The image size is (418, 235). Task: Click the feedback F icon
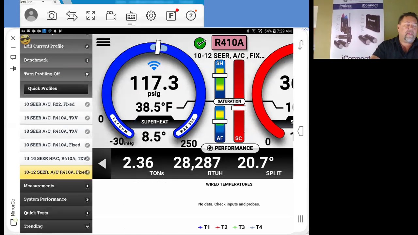click(x=171, y=15)
